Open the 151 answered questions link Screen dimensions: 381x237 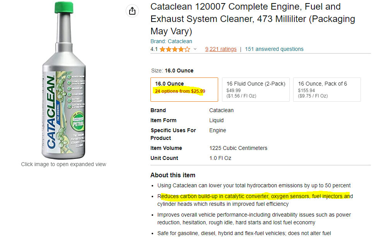(274, 49)
